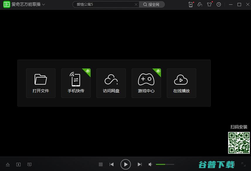Open the 在线播放 tile

pyautogui.click(x=182, y=83)
